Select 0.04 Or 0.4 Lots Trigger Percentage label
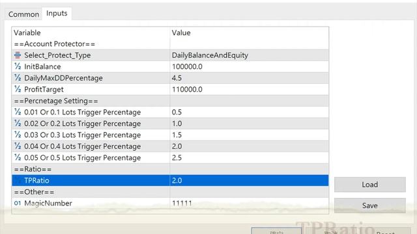 point(83,146)
